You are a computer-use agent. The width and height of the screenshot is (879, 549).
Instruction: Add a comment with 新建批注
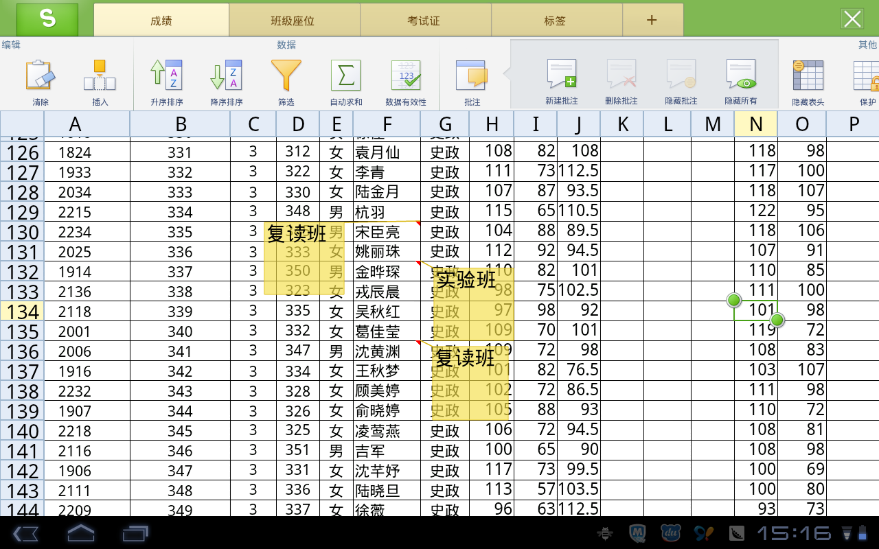pyautogui.click(x=562, y=74)
